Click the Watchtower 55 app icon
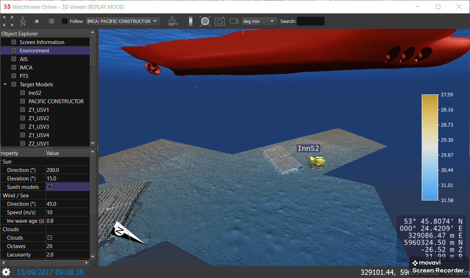This screenshot has width=470, height=278. [x=7, y=7]
